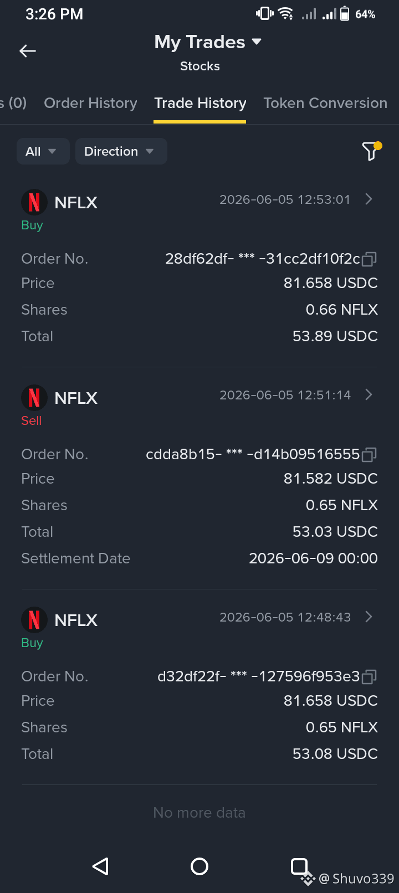Open details chevron for 12:53:01 trade

pos(369,199)
